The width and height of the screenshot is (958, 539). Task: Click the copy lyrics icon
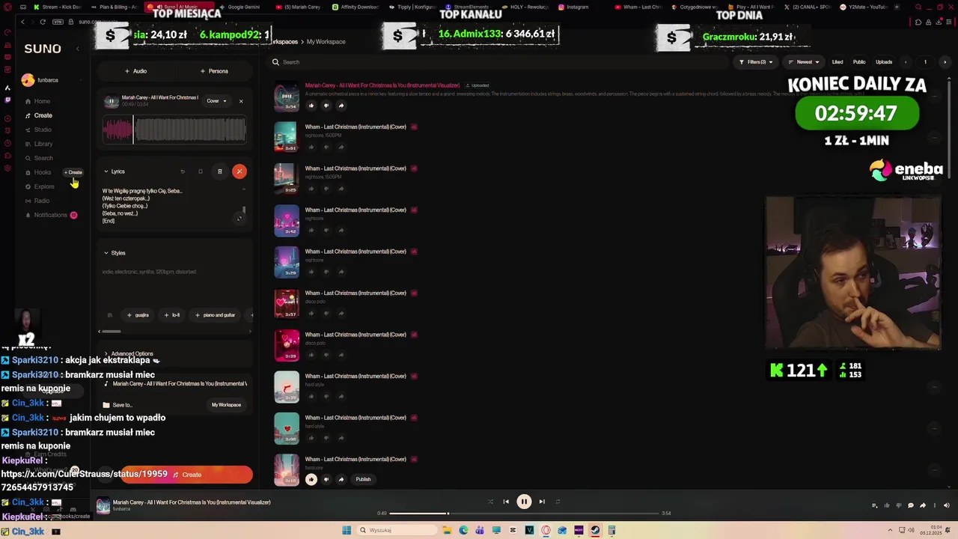(x=201, y=171)
